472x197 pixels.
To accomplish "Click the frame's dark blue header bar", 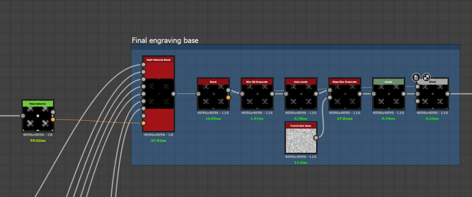I will click(295, 47).
